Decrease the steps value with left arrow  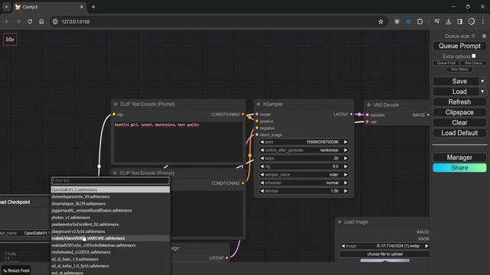click(x=262, y=158)
